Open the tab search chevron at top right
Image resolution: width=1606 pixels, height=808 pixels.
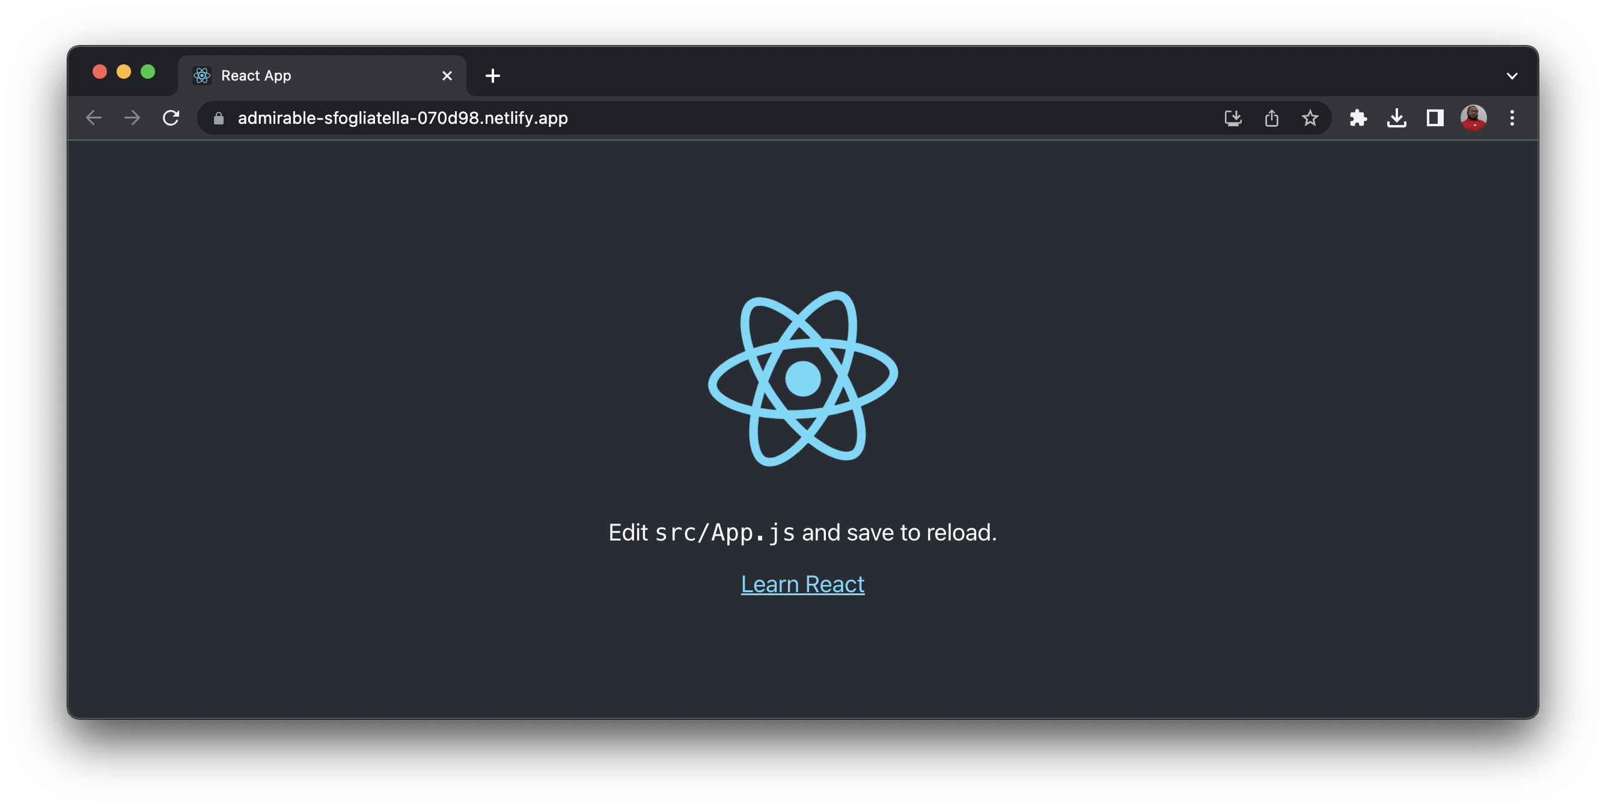pyautogui.click(x=1511, y=75)
